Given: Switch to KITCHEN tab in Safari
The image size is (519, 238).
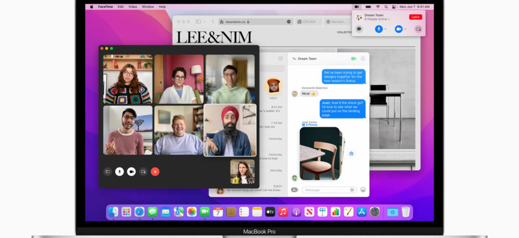Looking at the screenshot, I should (308, 22).
